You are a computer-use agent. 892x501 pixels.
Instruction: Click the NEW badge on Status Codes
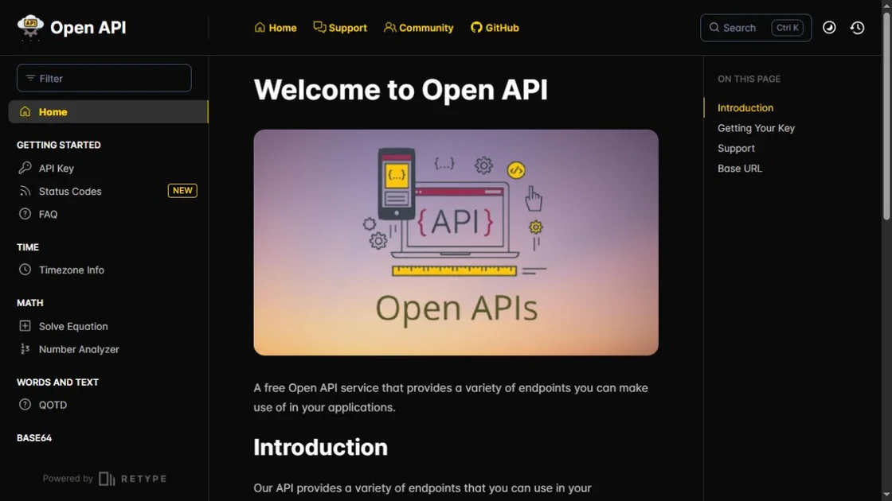(x=182, y=191)
